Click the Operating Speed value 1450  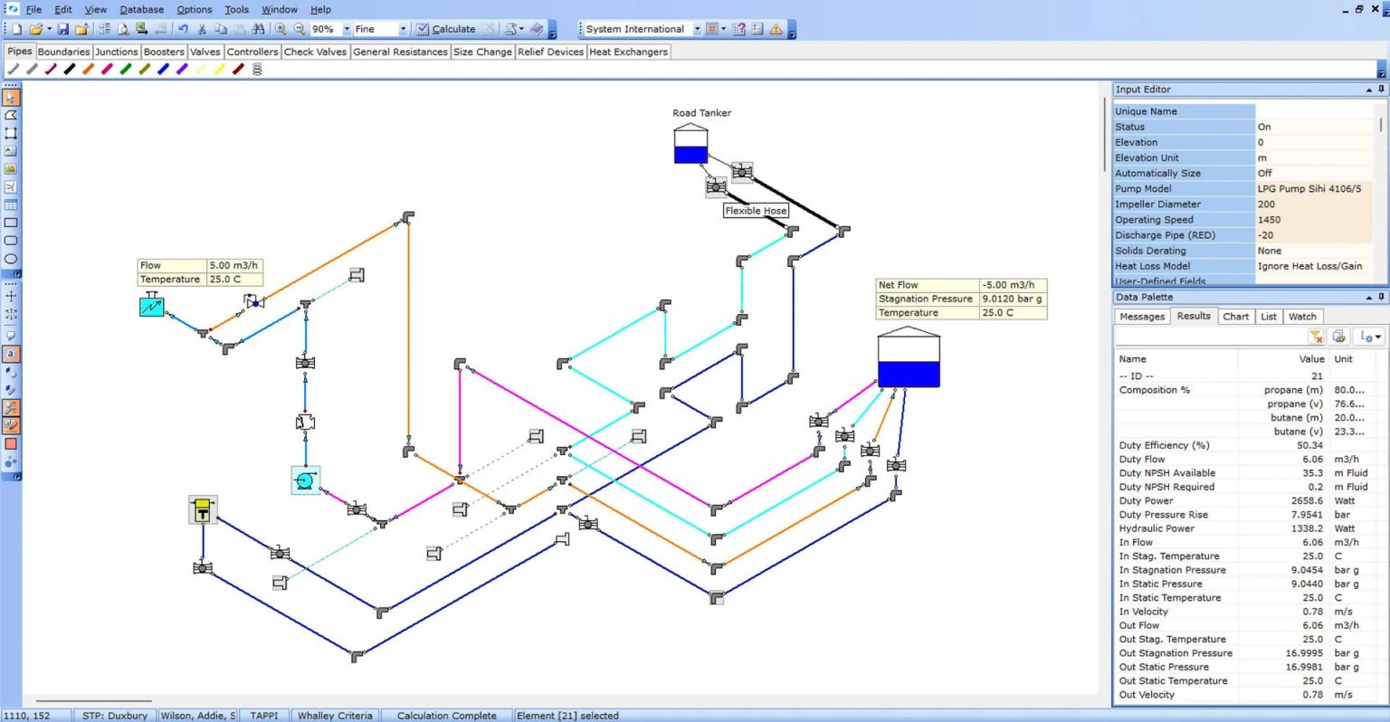point(1314,220)
